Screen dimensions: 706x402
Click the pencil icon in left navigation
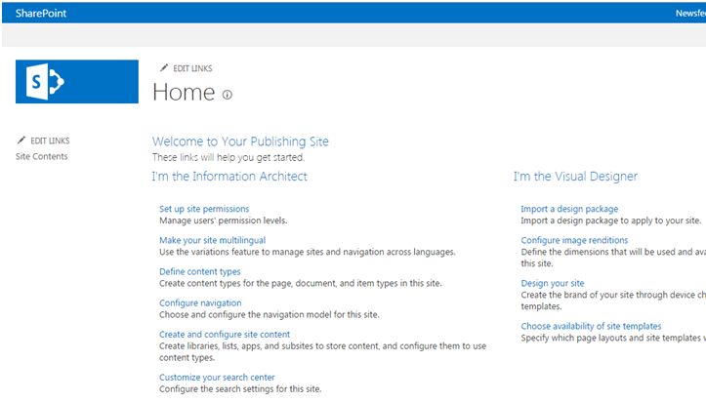[x=21, y=141]
